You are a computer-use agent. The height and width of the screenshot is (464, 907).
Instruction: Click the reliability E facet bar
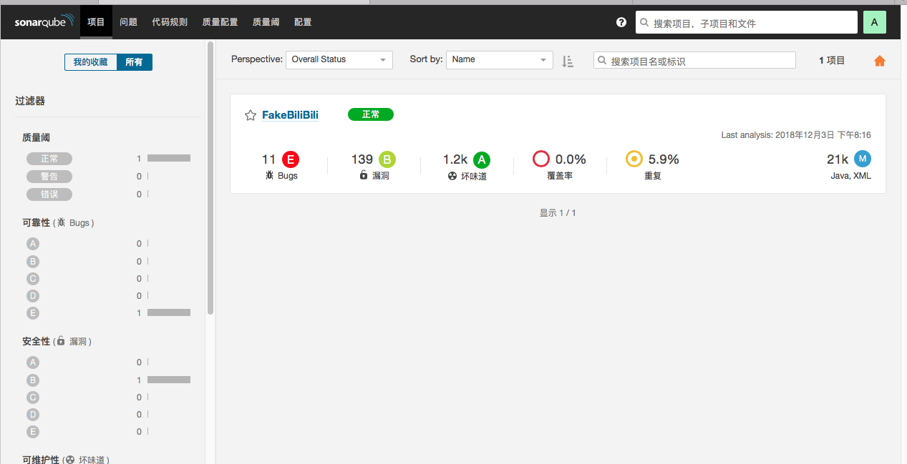(169, 312)
